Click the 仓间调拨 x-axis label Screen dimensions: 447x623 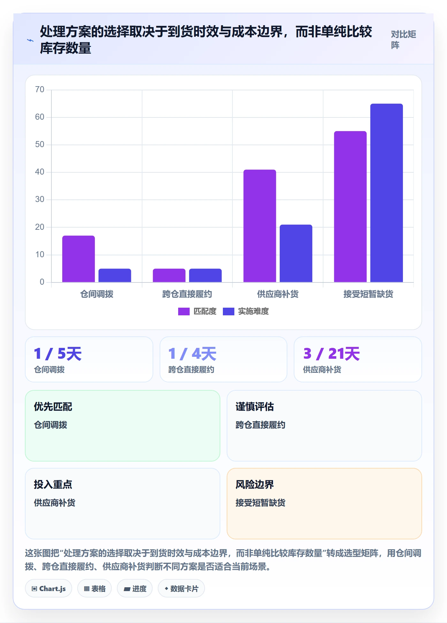click(97, 294)
